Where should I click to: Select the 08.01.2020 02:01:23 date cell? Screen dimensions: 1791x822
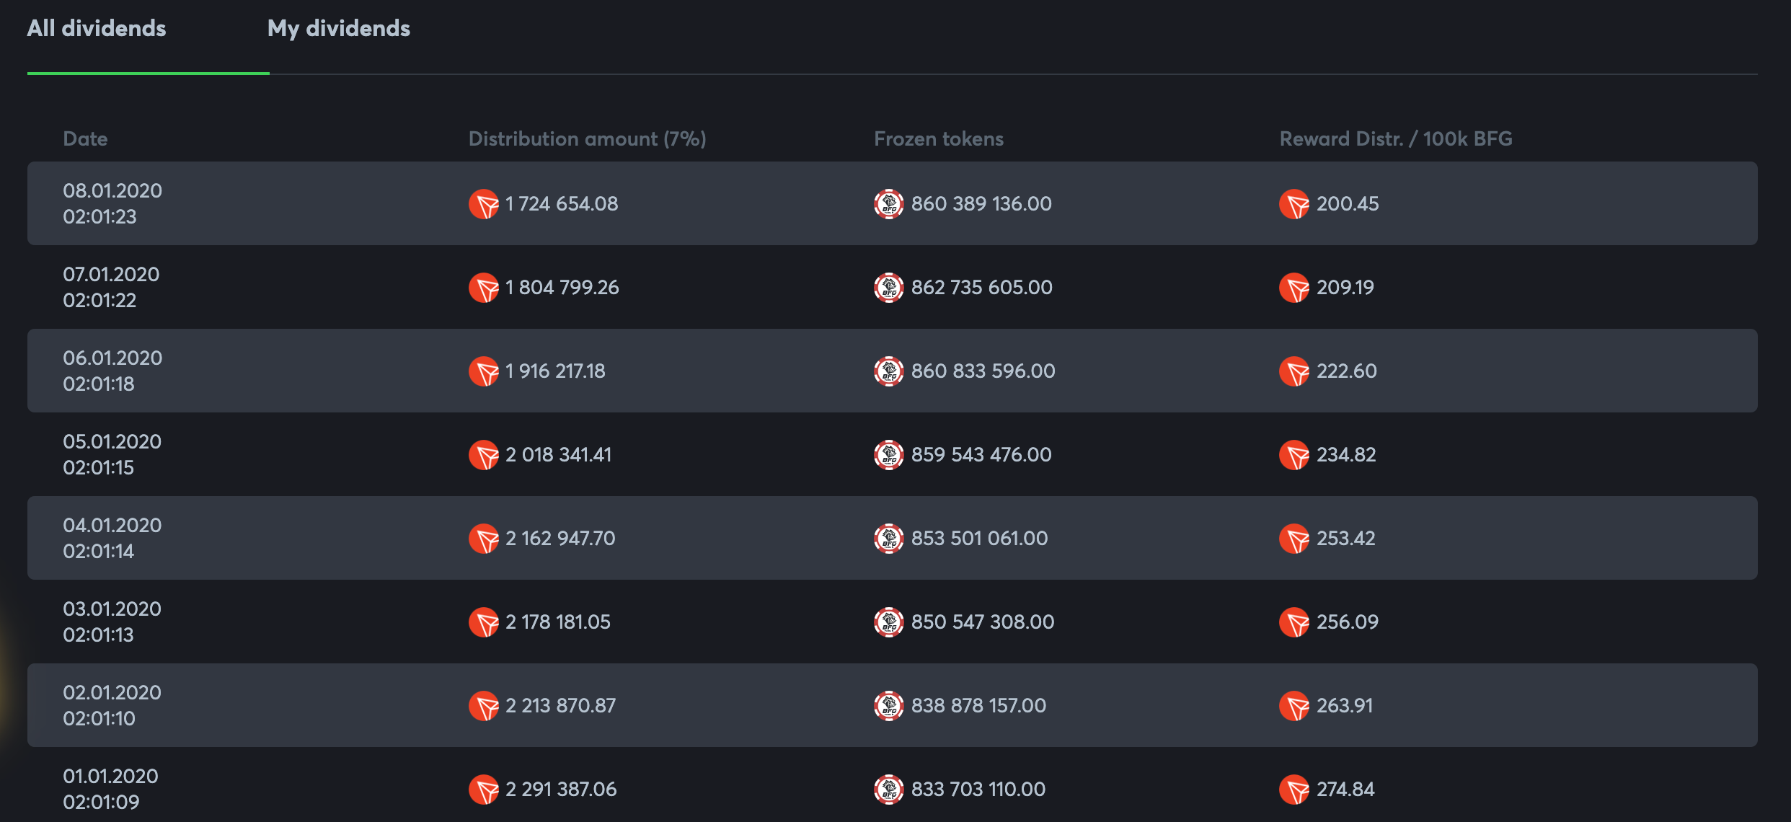point(112,203)
